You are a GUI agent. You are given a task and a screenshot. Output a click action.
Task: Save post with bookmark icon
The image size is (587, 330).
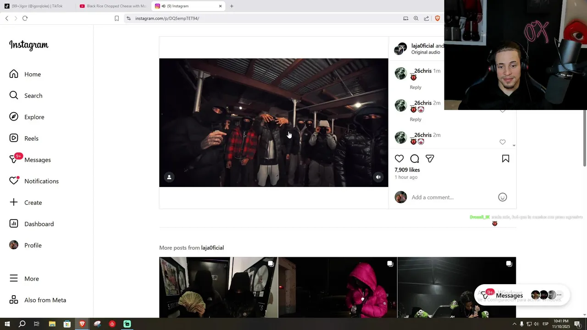click(x=505, y=159)
